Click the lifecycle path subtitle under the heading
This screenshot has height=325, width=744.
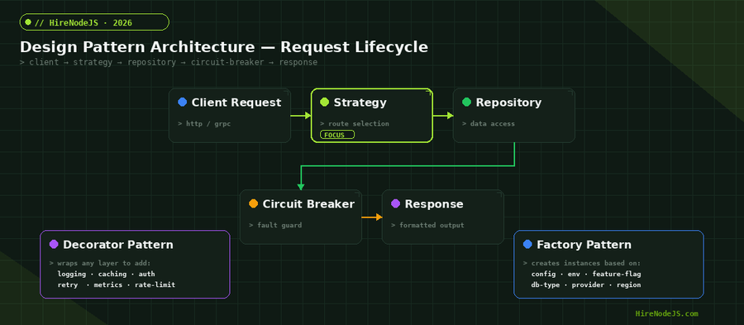tap(169, 63)
